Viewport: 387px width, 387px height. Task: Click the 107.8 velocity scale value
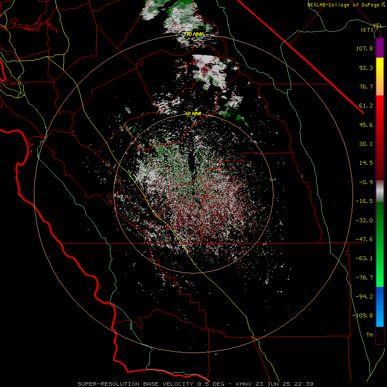pos(364,48)
